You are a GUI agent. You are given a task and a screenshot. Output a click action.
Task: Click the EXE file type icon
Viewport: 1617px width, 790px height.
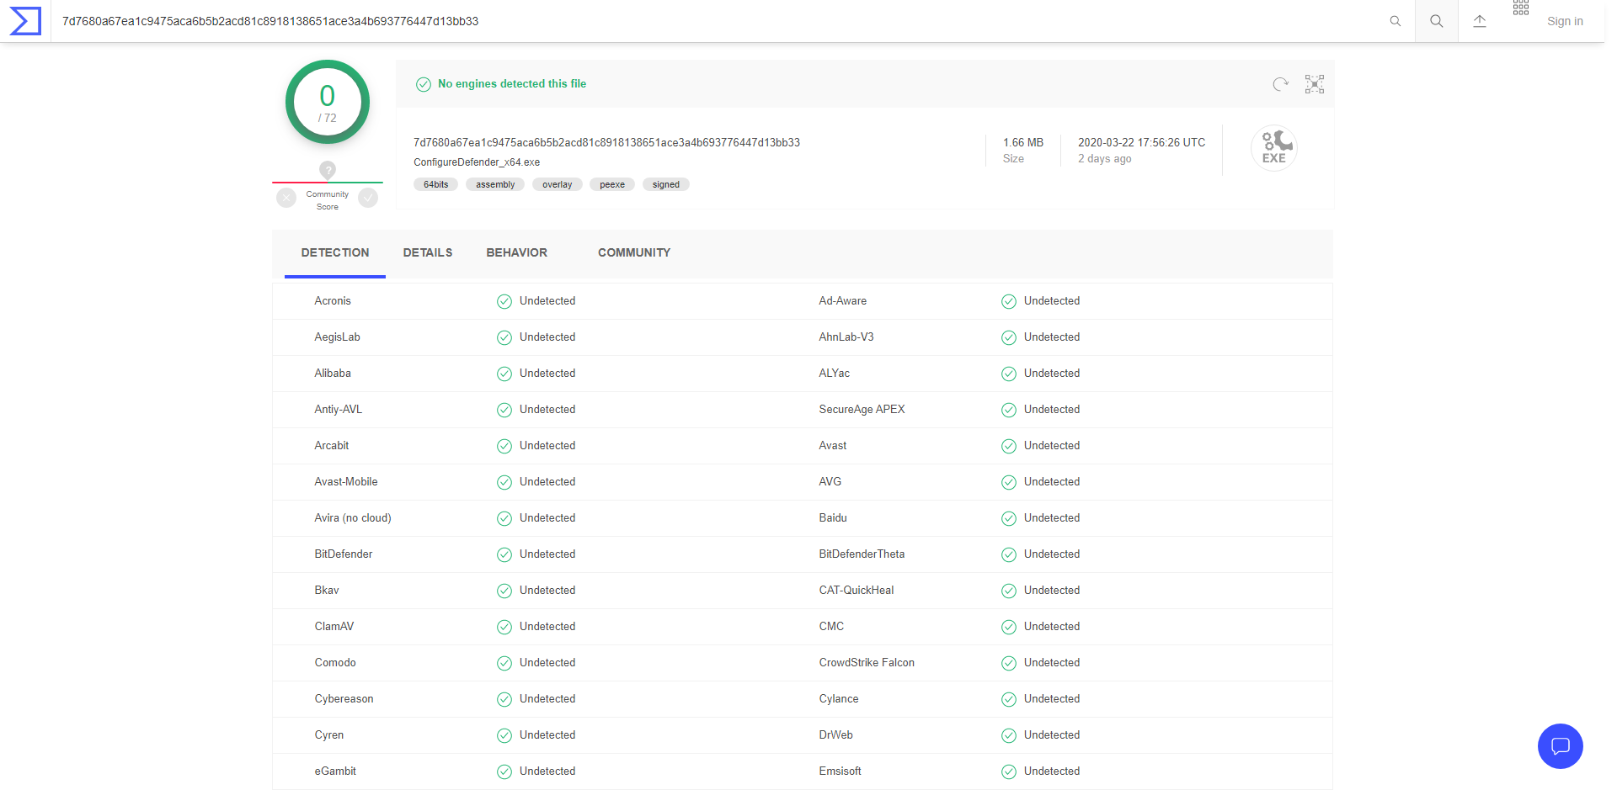[1273, 148]
